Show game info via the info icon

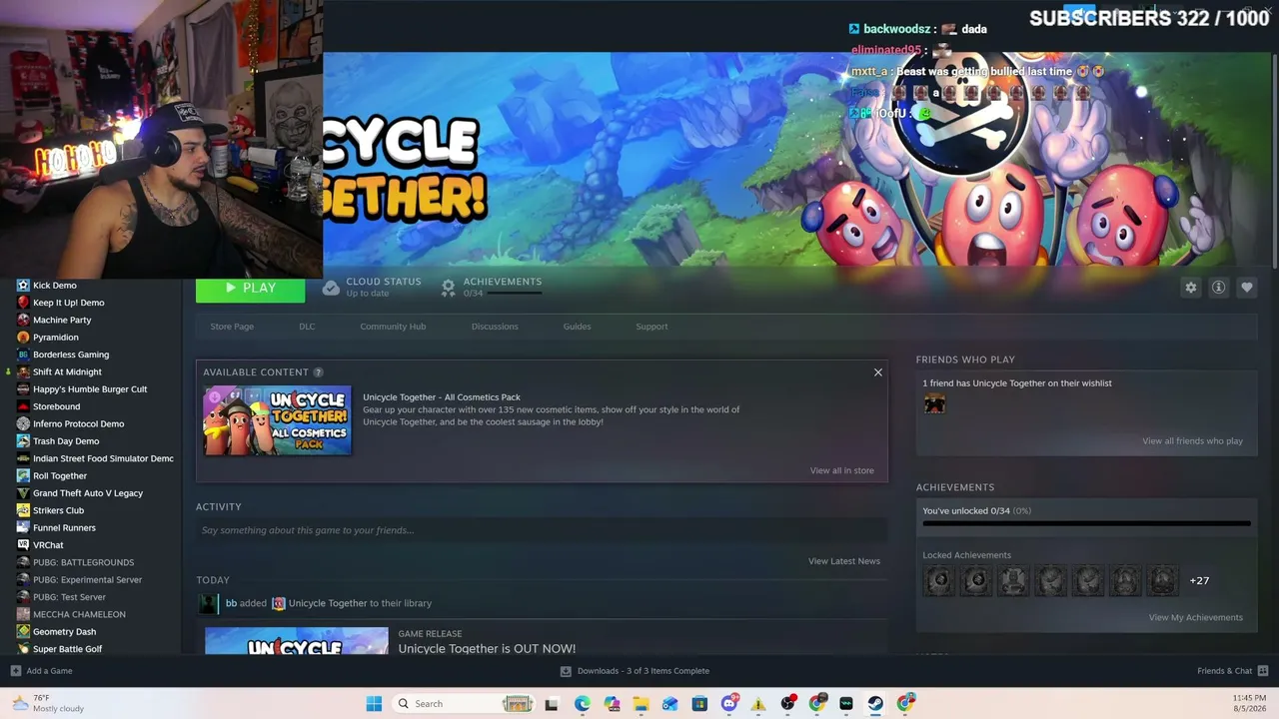pyautogui.click(x=1218, y=288)
